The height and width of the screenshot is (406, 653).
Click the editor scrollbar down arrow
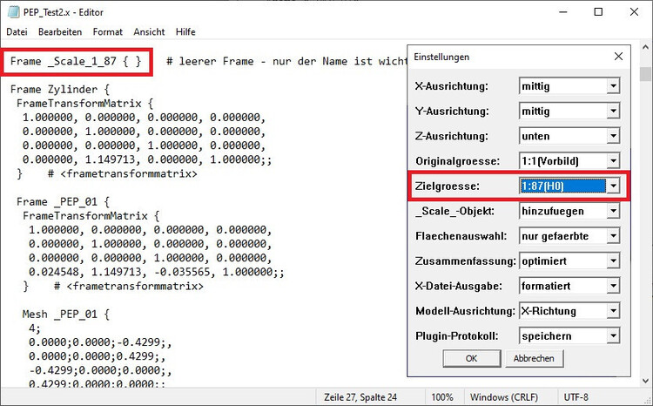point(645,380)
